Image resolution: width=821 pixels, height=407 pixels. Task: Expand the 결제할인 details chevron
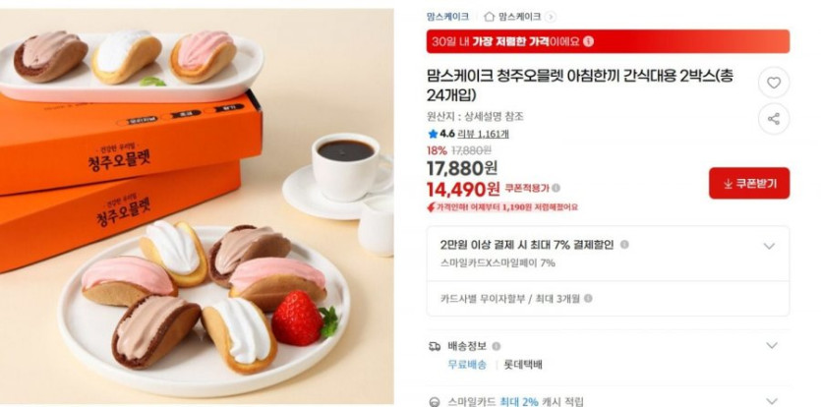pos(769,246)
